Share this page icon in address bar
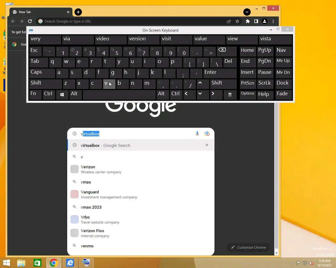 [229, 21]
